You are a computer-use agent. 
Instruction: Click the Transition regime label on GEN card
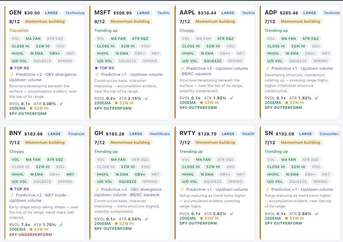point(19,31)
